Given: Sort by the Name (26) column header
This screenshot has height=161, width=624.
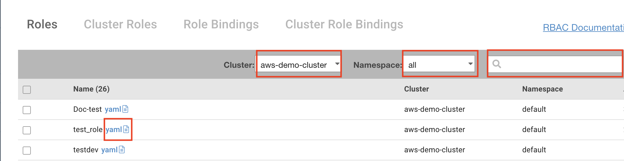Looking at the screenshot, I should (x=91, y=89).
